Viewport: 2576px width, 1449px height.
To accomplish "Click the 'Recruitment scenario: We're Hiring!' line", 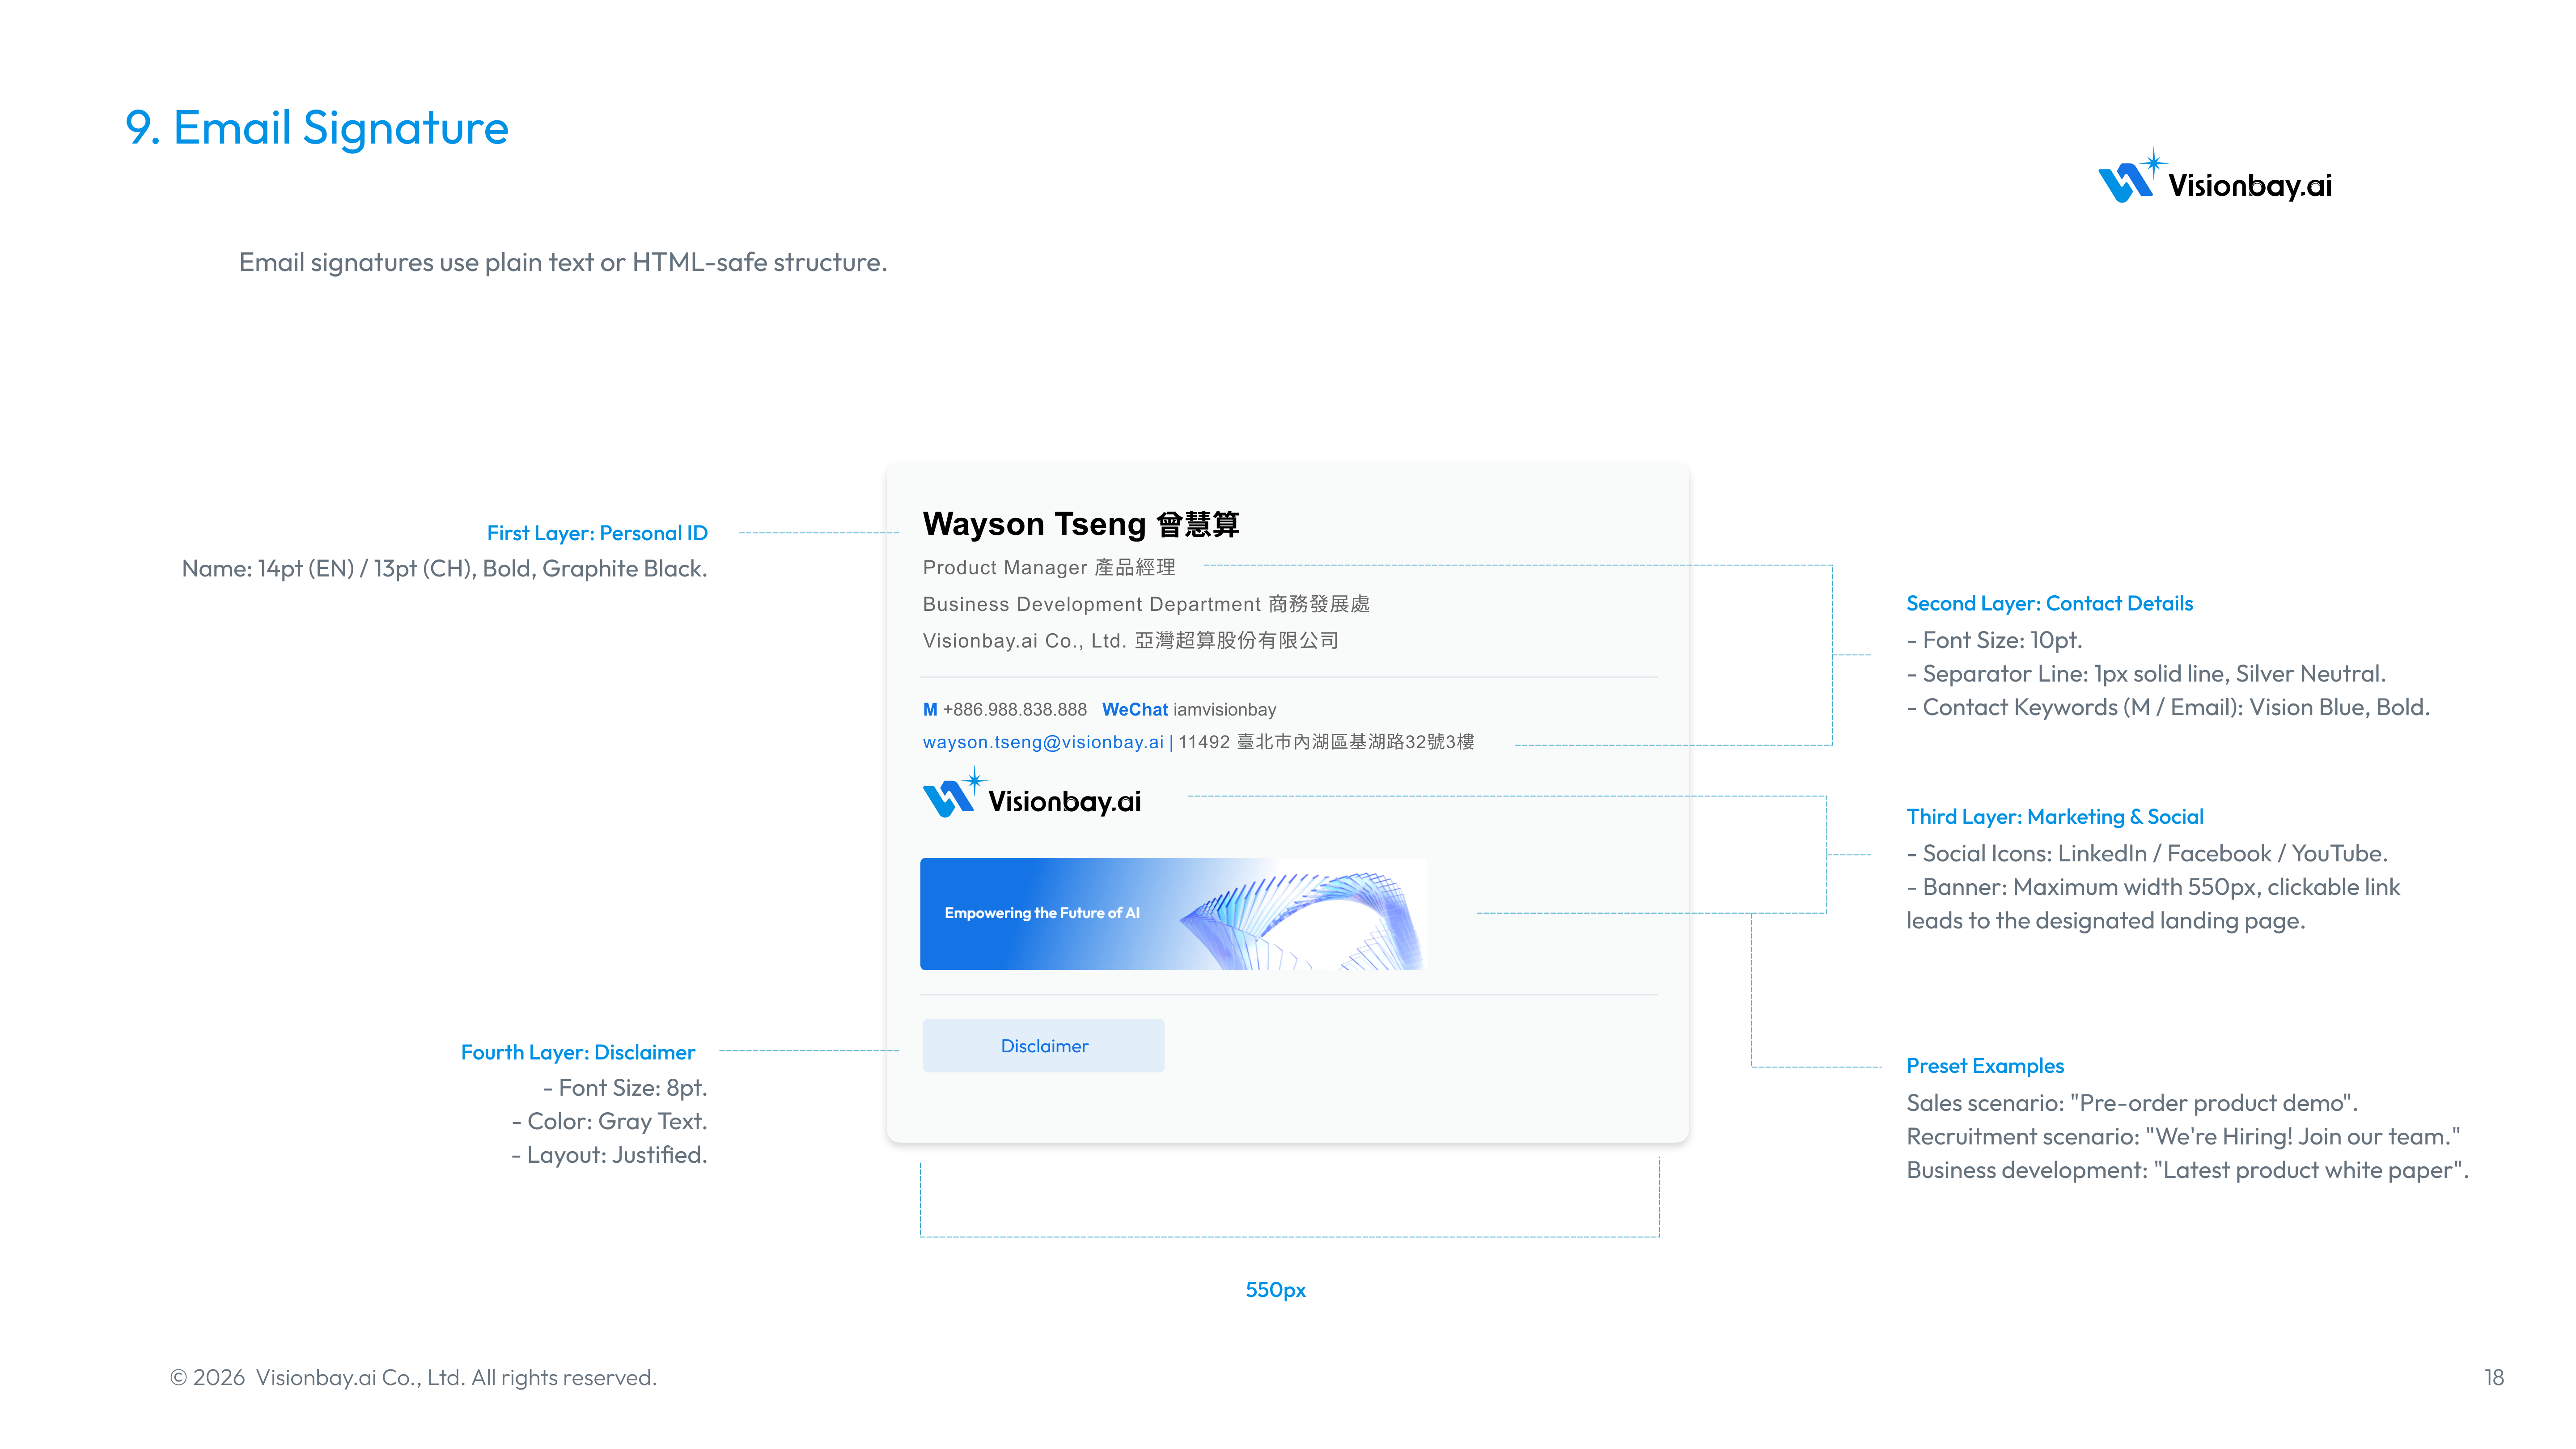I will coord(2183,1137).
